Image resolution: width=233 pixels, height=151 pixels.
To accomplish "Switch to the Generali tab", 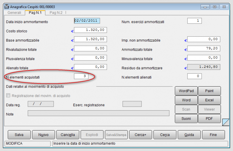I will (14, 13).
